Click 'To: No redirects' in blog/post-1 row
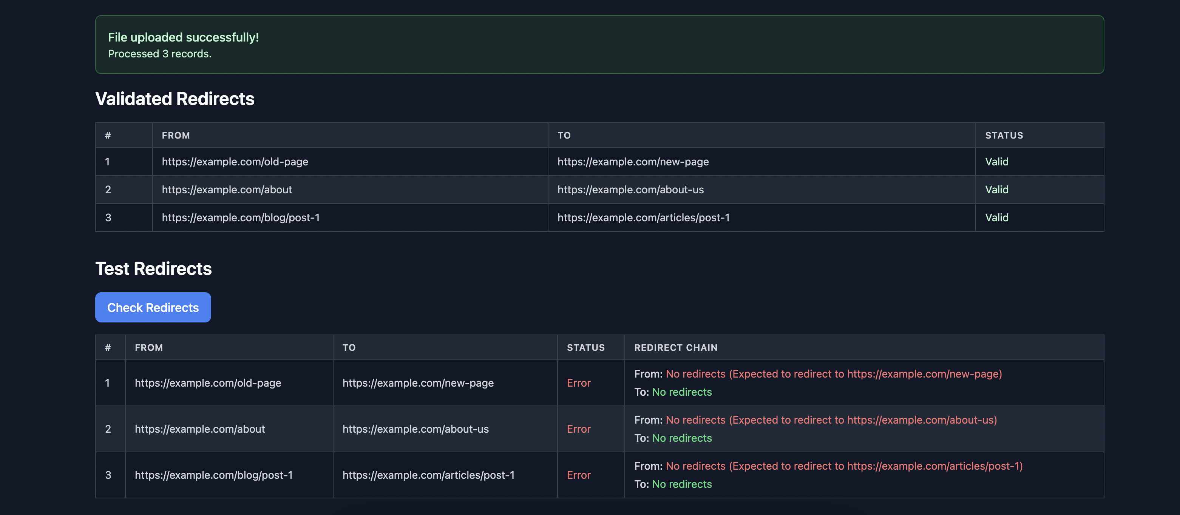 (x=673, y=484)
